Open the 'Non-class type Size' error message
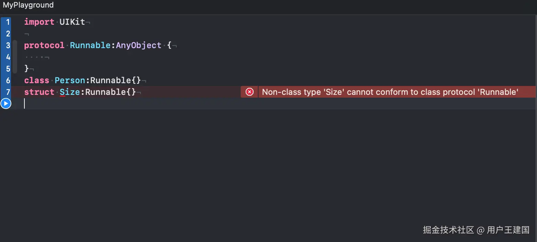Image resolution: width=537 pixels, height=242 pixels. click(x=390, y=92)
